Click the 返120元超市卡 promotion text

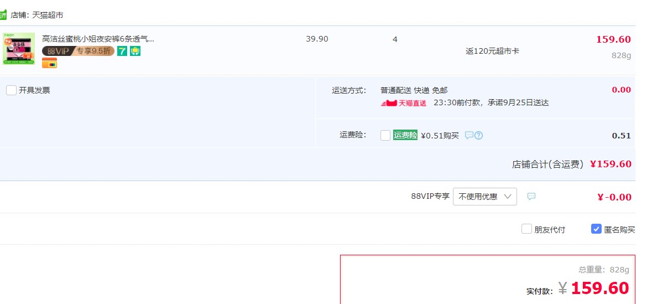click(492, 51)
